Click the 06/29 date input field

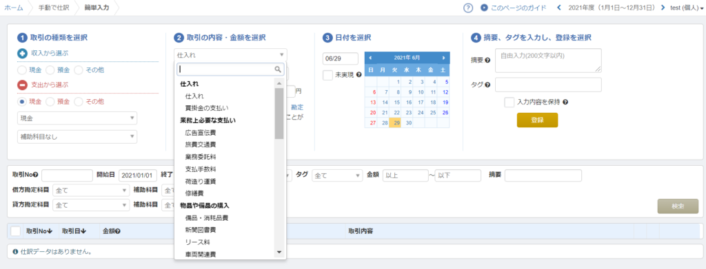[341, 59]
